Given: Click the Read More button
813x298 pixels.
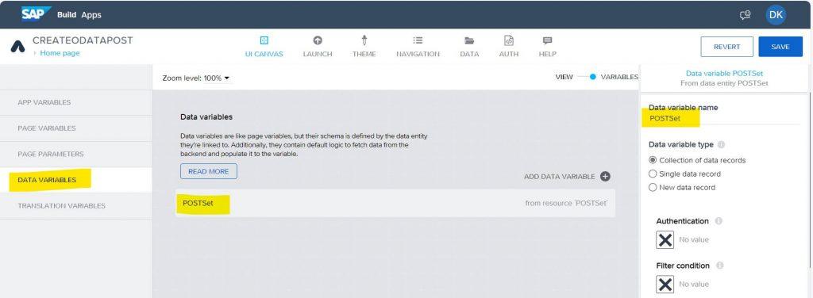Looking at the screenshot, I should [x=209, y=171].
